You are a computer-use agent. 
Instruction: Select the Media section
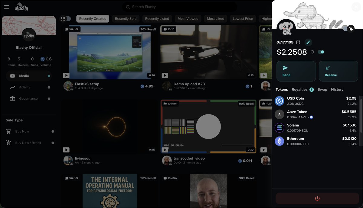(29, 76)
